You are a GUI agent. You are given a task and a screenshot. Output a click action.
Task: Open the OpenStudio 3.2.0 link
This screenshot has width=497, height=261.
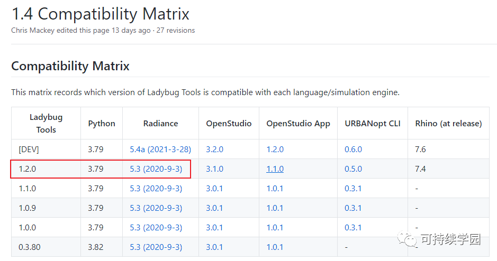pyautogui.click(x=214, y=149)
